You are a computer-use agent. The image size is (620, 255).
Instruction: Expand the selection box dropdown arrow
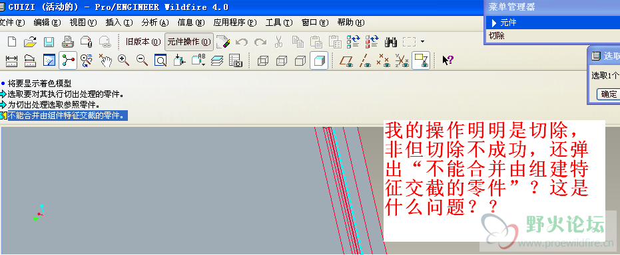pos(423,42)
